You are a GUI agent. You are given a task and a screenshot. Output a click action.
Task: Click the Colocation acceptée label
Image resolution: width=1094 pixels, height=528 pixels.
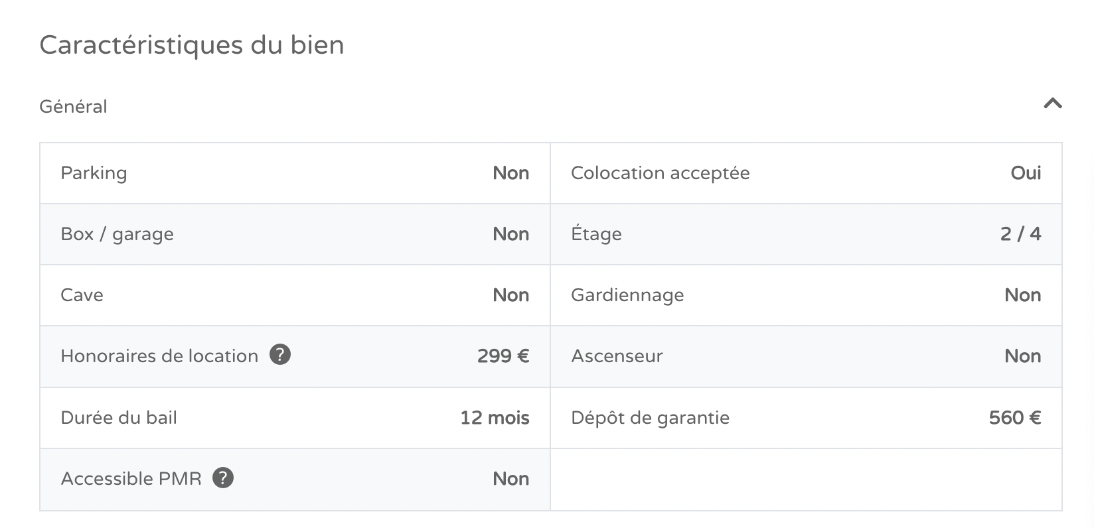pos(661,173)
